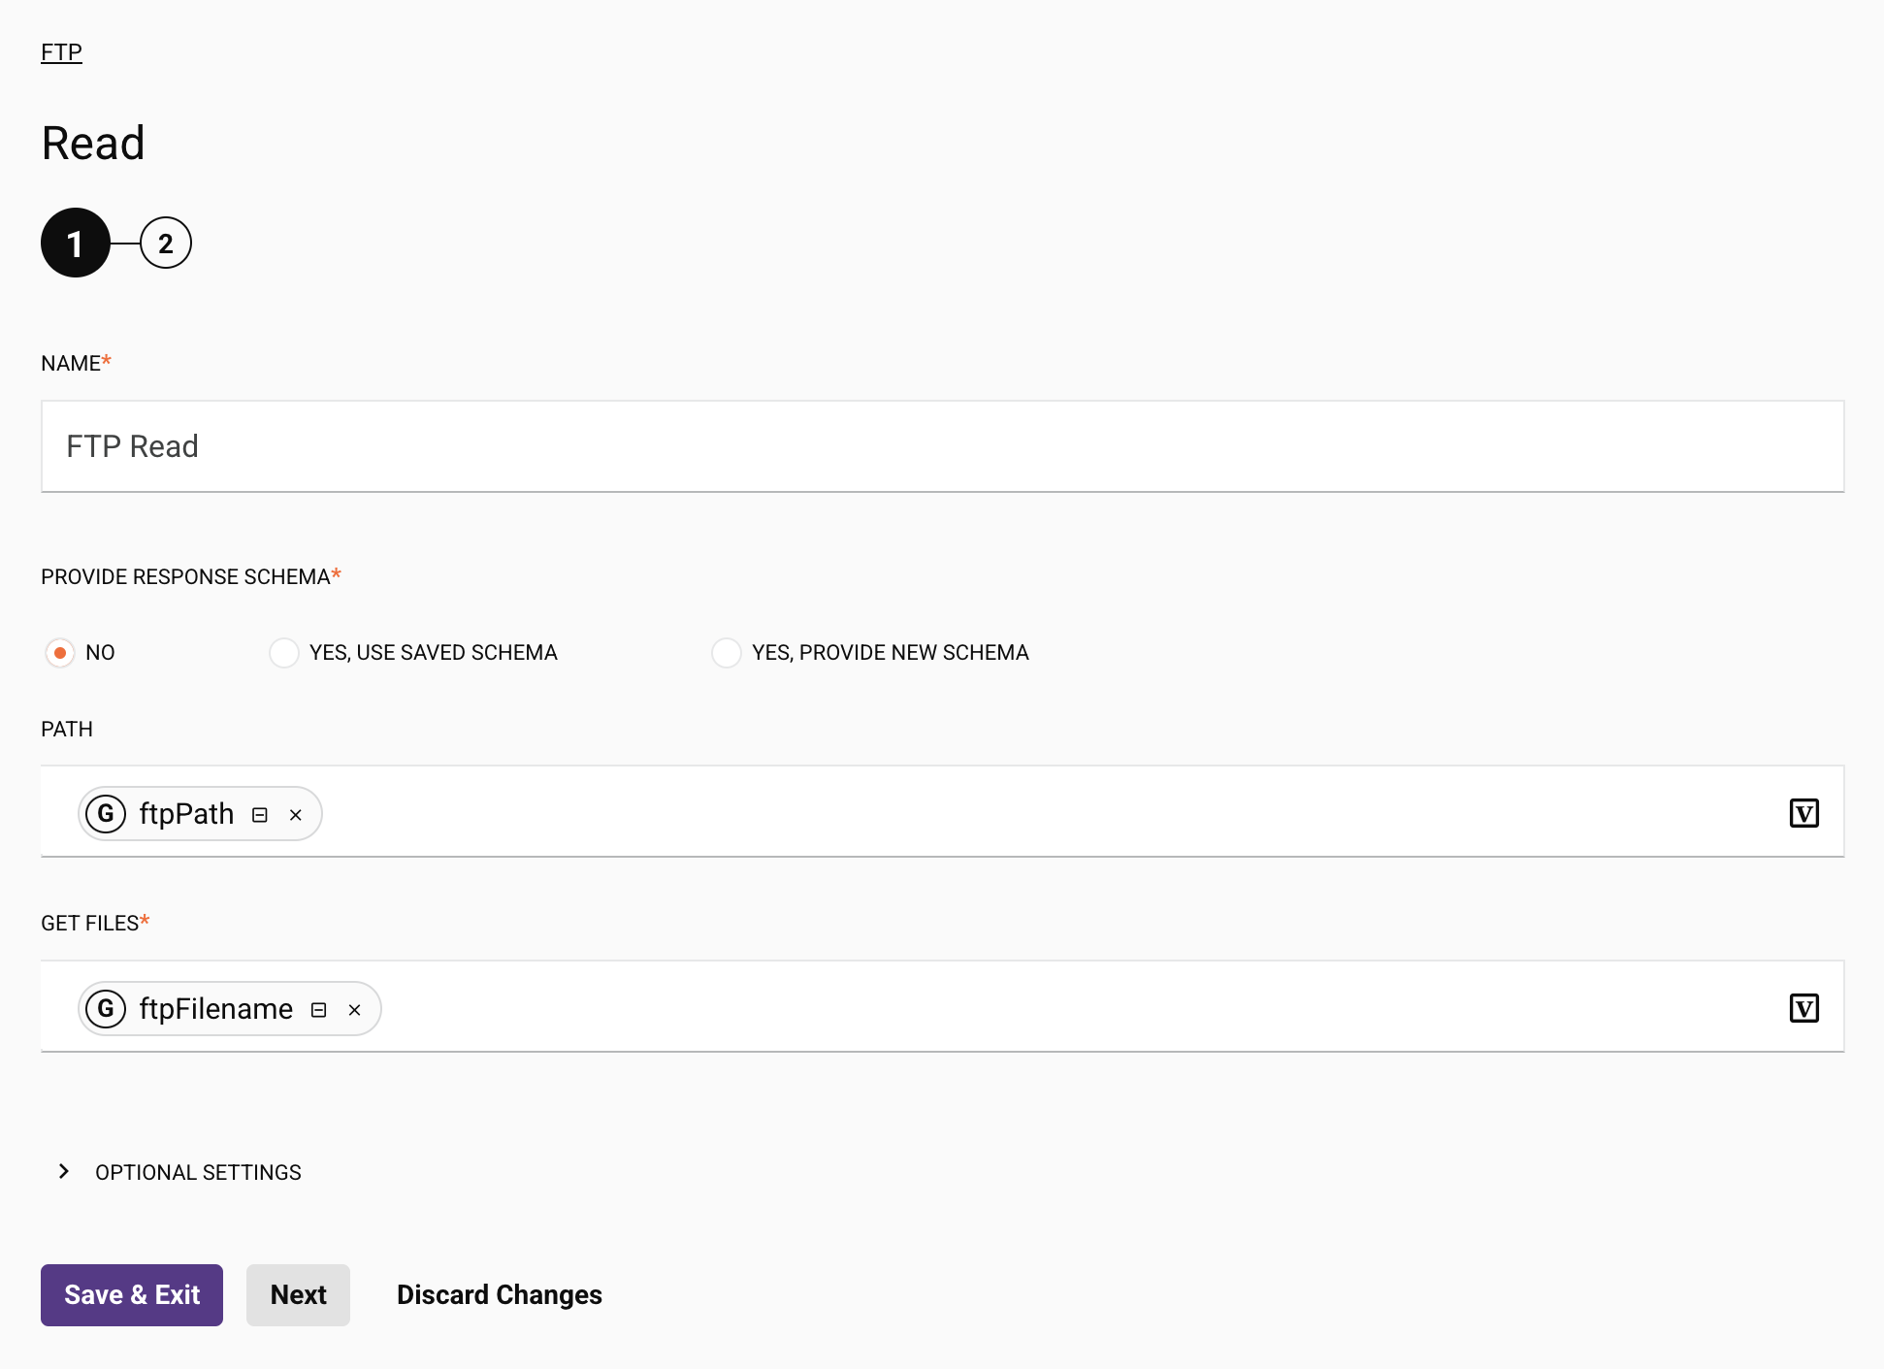Click into the Name input field
This screenshot has width=1884, height=1369.
[941, 446]
